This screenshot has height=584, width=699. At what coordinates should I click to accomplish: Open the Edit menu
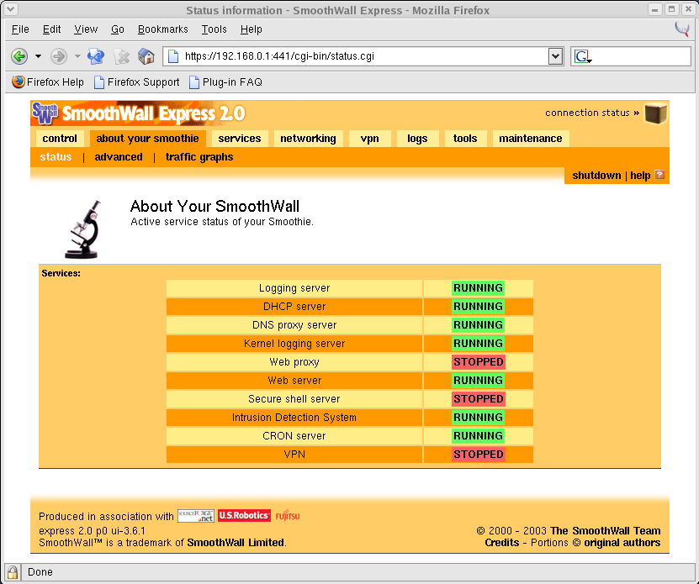tap(51, 29)
